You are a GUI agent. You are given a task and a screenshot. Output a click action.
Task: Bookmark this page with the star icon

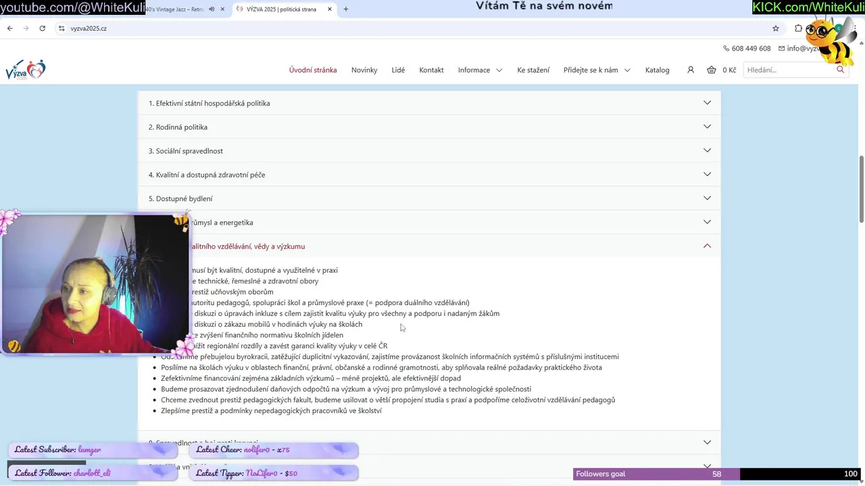(x=776, y=28)
